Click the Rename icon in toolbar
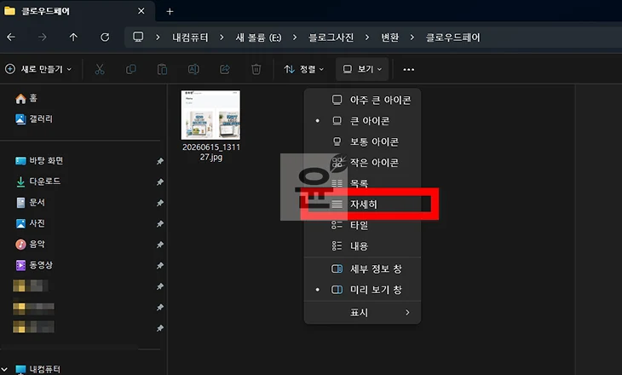 (x=193, y=69)
